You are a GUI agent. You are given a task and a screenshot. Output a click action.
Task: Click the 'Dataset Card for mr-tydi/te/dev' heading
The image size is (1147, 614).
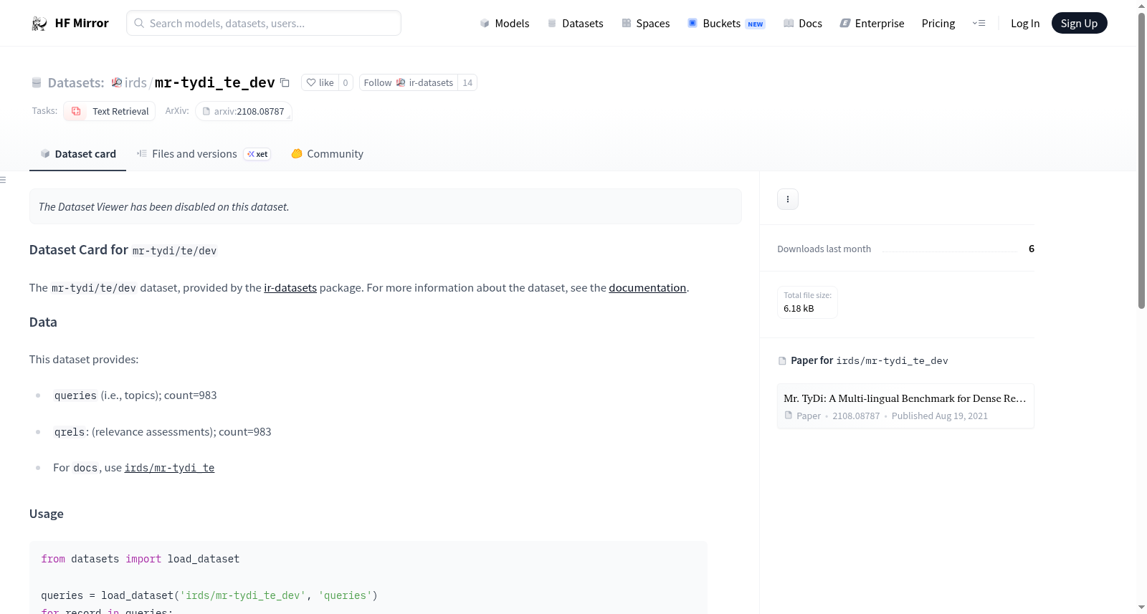coord(123,250)
